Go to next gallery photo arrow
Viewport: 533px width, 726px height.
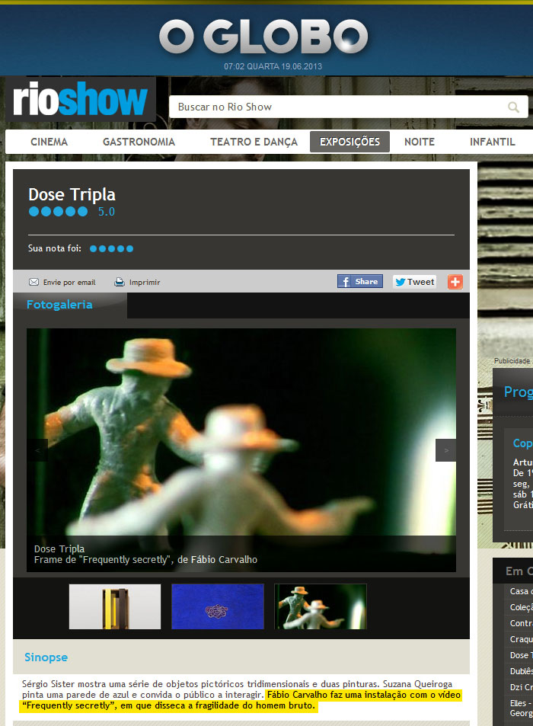[445, 450]
